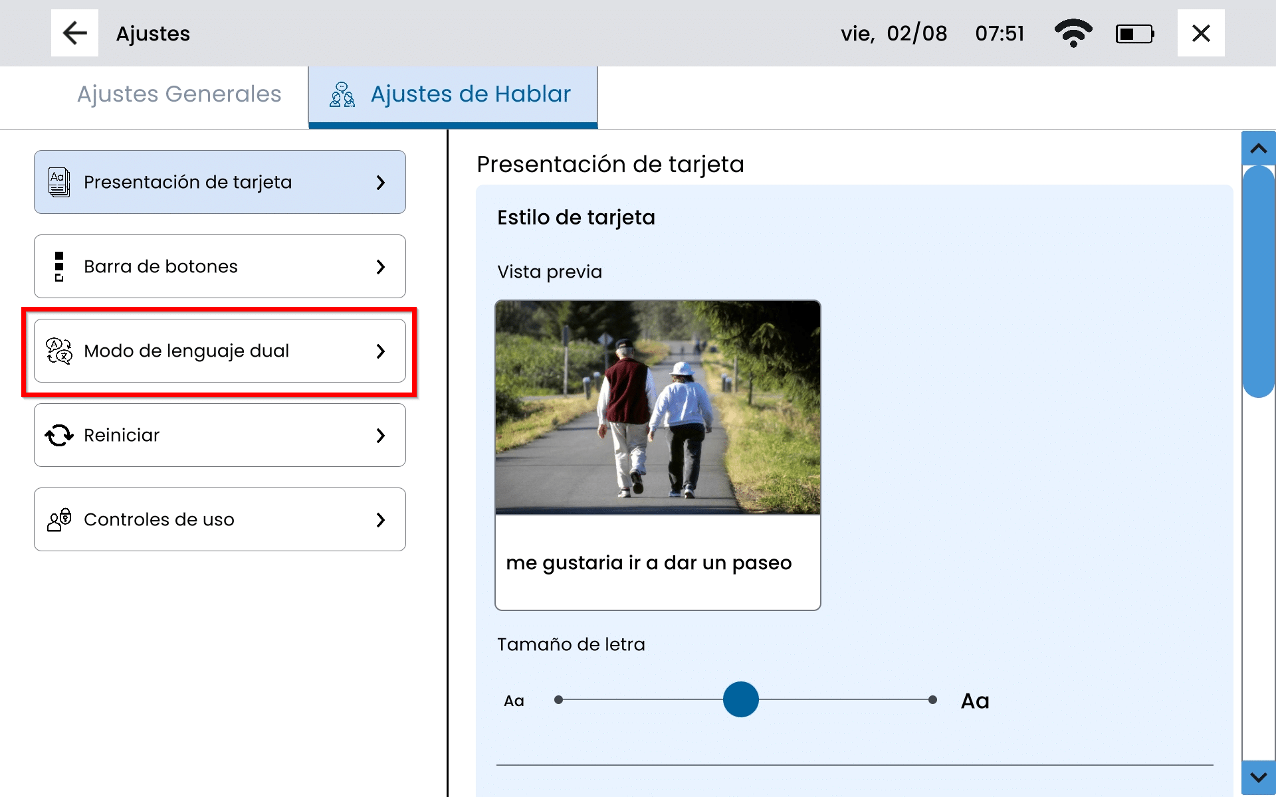The image size is (1276, 797).
Task: Switch to Ajustes Generales tab
Action: (179, 94)
